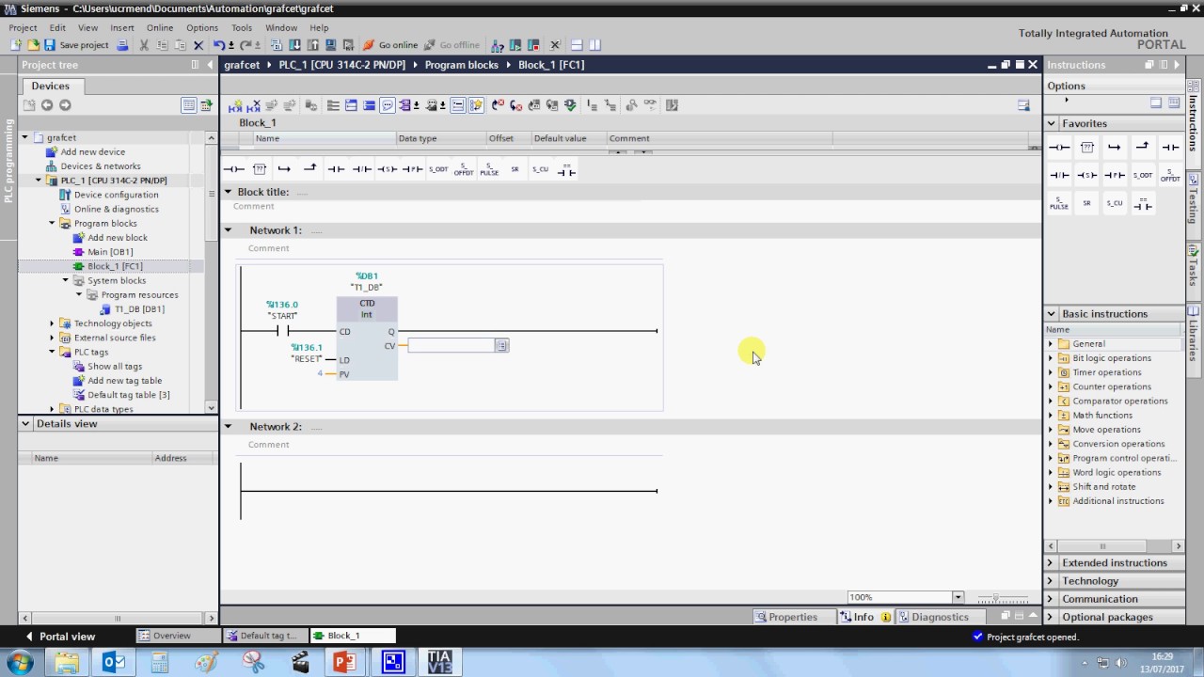Collapse the Favorites section in Instructions

pos(1051,123)
